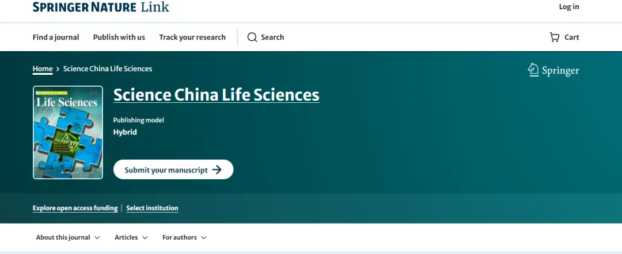The height and width of the screenshot is (254, 622).
Task: Open the Log in page
Action: (569, 7)
